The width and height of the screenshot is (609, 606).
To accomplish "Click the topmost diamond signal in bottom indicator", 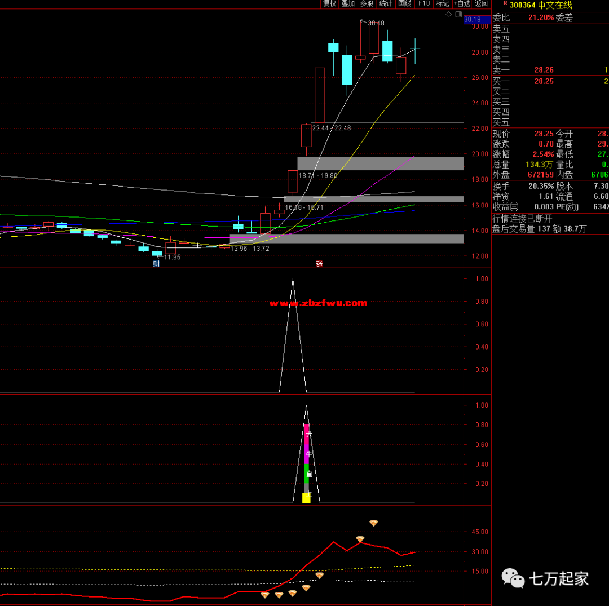I will click(x=373, y=523).
